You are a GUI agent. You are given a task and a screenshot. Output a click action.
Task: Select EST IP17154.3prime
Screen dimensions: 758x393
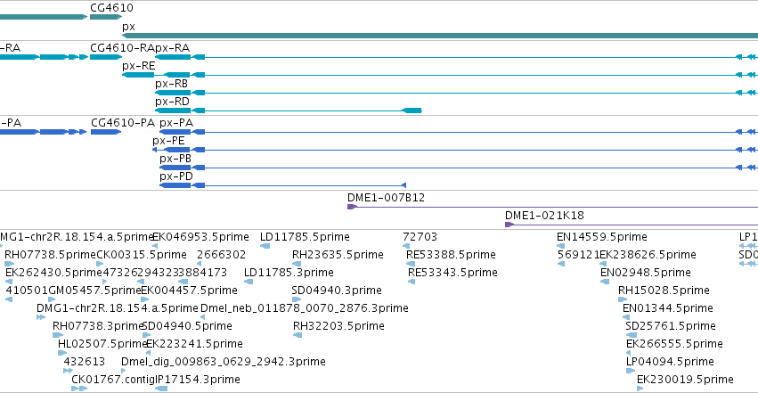tap(198, 380)
